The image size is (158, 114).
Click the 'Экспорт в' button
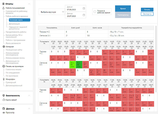pyautogui.click(x=147, y=14)
